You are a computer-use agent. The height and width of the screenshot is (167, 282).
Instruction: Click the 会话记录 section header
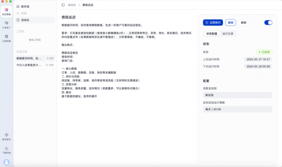[22, 52]
